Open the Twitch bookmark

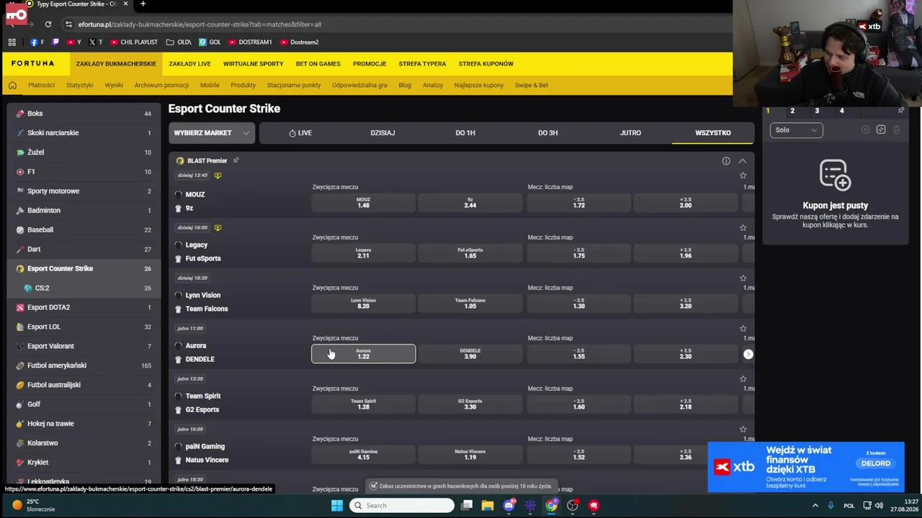click(55, 42)
